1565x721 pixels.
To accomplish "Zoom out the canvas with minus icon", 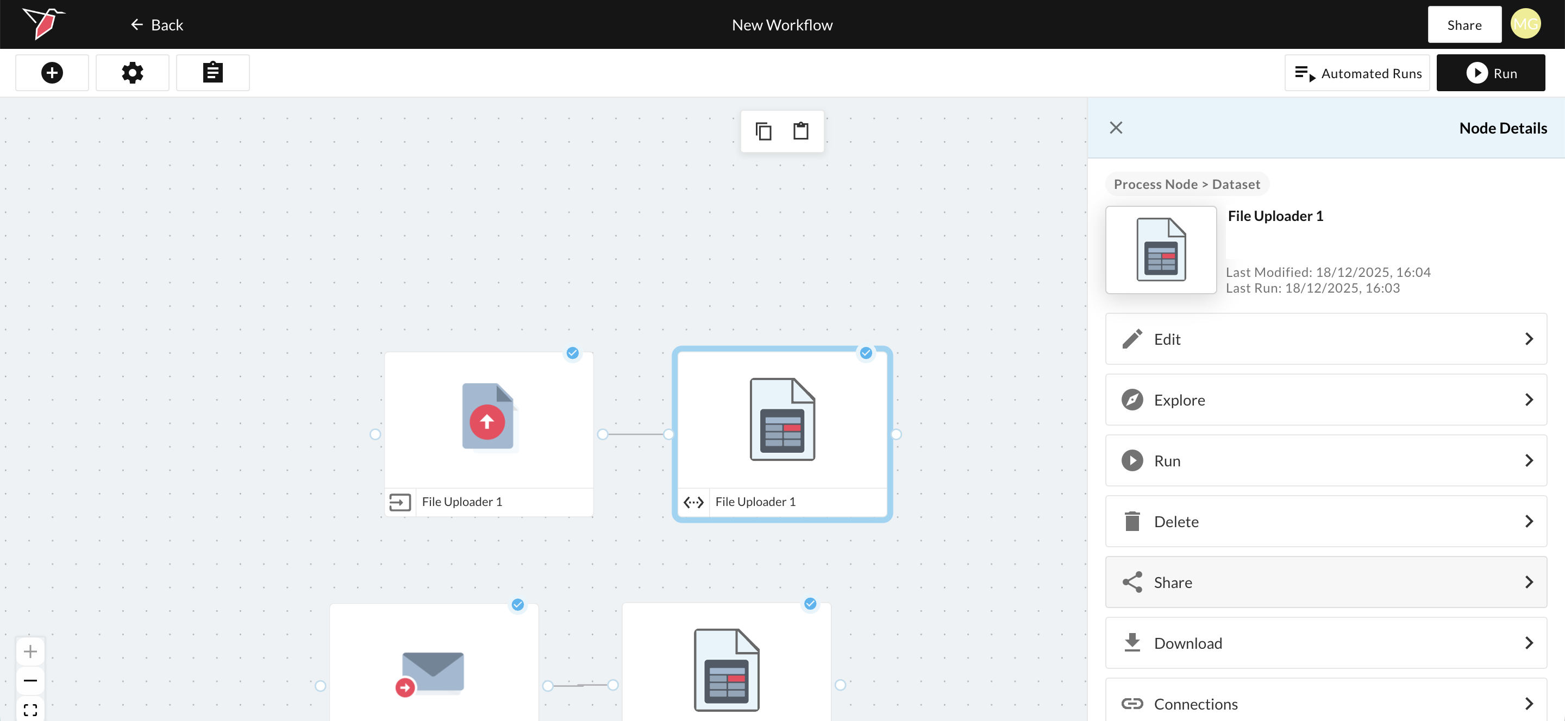I will pos(30,680).
